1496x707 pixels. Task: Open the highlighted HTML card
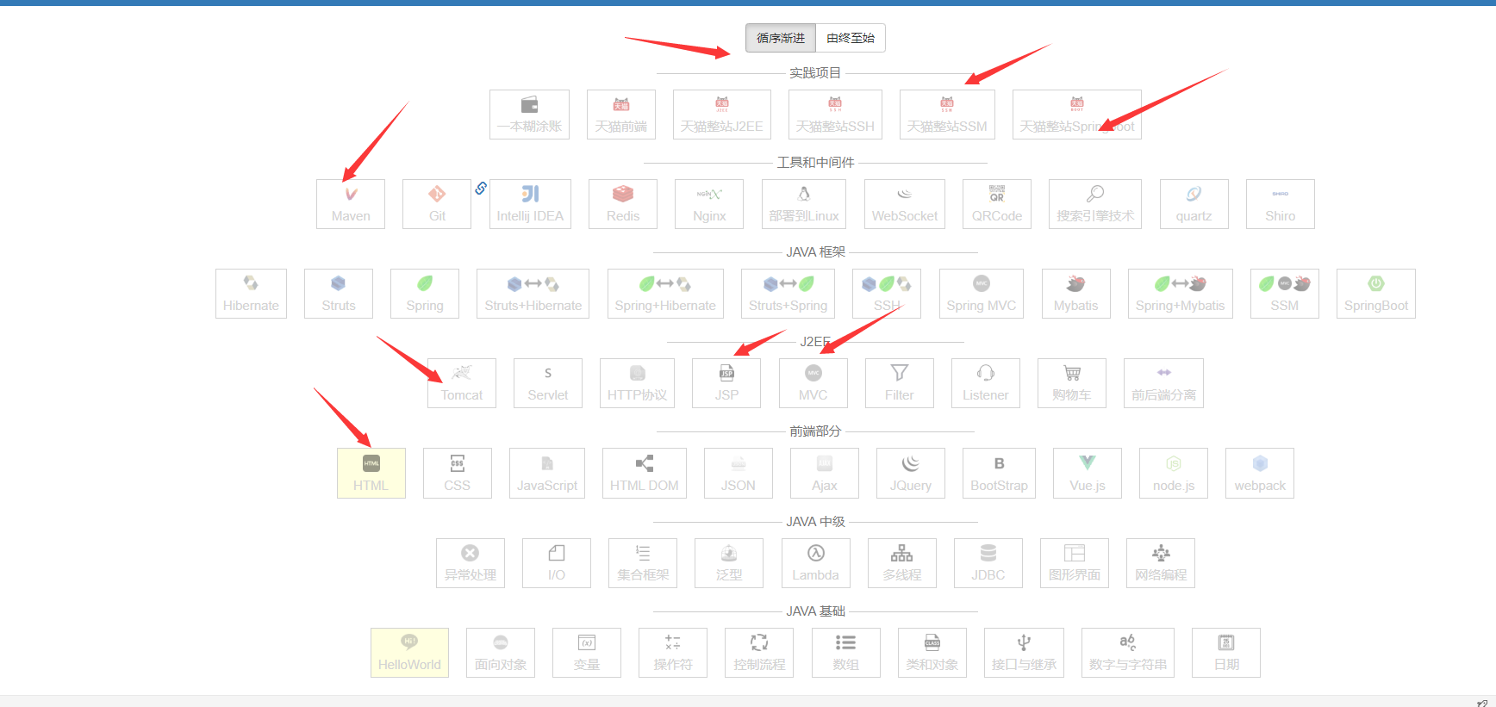tap(371, 473)
